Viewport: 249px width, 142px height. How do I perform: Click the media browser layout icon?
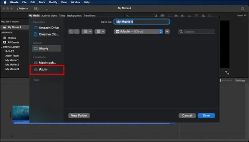(x=36, y=9)
